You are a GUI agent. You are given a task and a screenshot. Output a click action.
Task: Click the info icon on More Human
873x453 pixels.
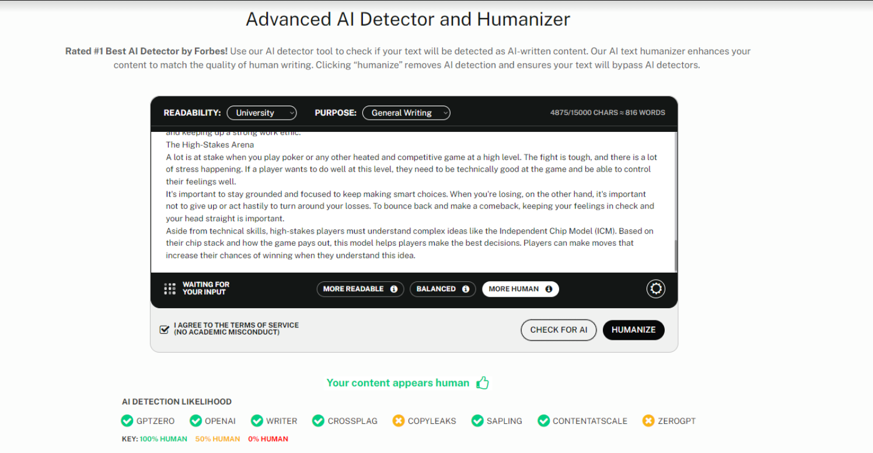point(549,289)
